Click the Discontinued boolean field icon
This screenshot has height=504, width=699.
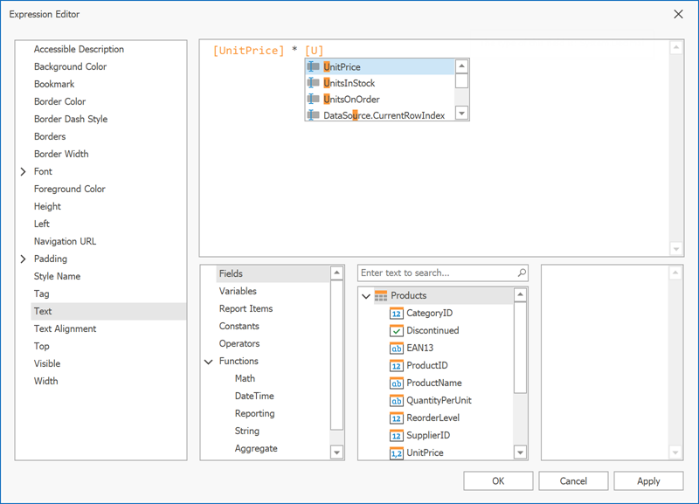396,330
